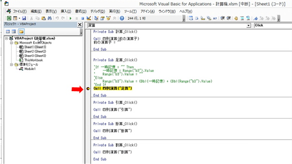The width and height of the screenshot is (292, 164).
Task: Click the Break pause icon
Action: coord(77,18)
